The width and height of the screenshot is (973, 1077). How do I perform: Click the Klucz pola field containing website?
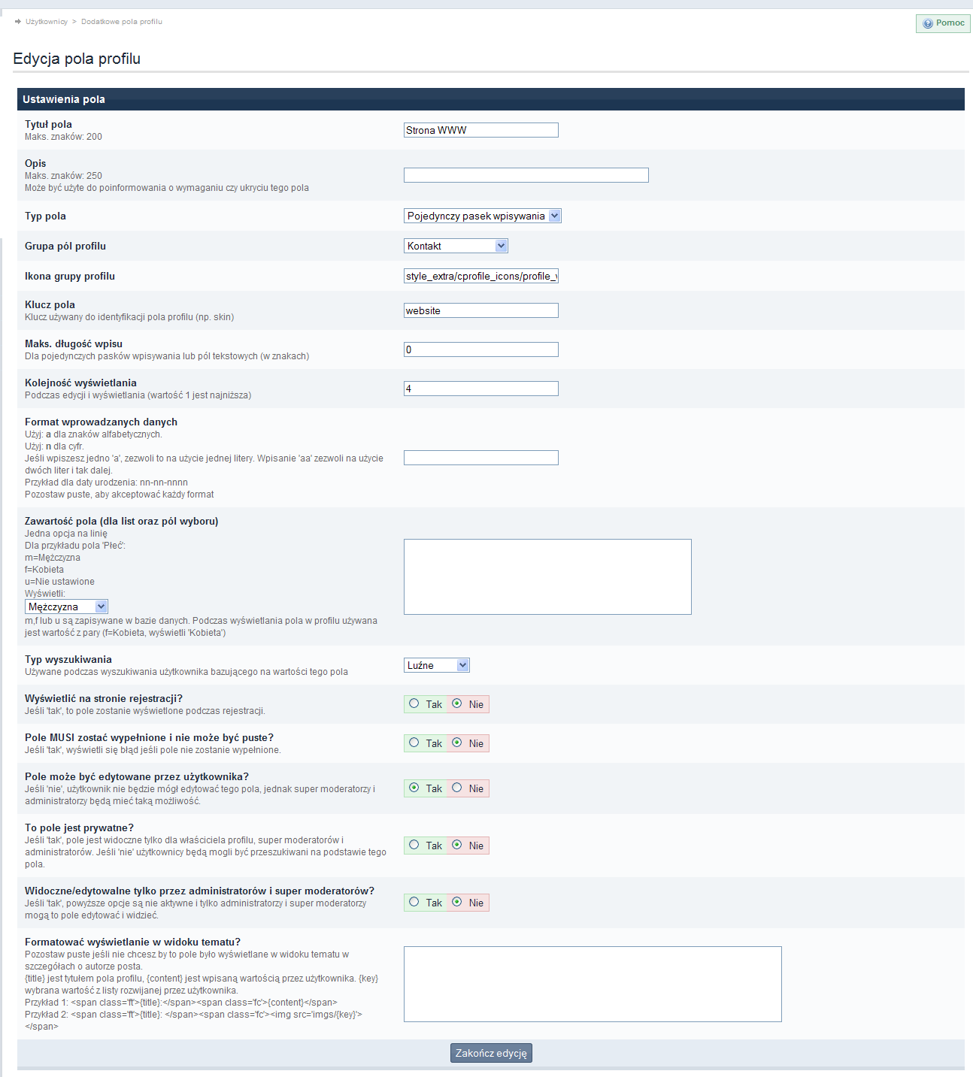click(481, 310)
